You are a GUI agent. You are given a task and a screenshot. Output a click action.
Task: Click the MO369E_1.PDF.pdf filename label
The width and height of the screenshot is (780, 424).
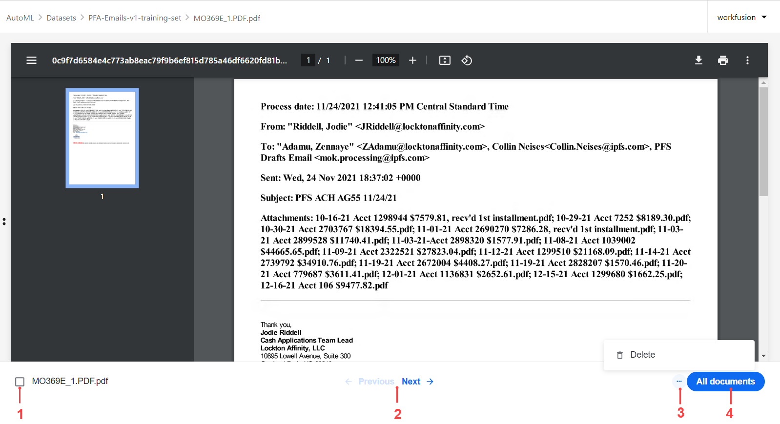click(x=70, y=381)
